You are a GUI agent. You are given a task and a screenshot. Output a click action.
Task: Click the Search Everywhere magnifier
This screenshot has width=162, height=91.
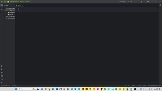[x=145, y=2]
